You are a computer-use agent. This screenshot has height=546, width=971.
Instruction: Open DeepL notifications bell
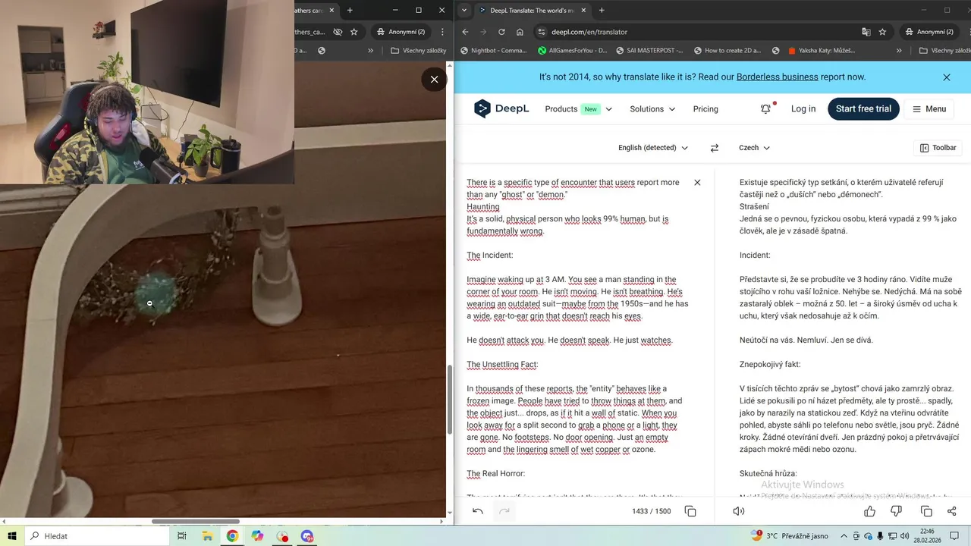pos(765,109)
